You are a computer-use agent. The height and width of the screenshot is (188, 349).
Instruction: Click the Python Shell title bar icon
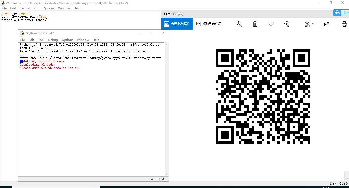[x=22, y=33]
